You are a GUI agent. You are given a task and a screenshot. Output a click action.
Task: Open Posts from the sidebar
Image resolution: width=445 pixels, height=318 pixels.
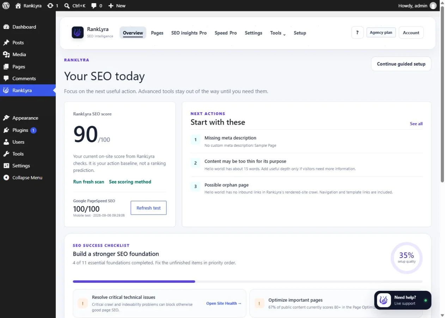(x=28, y=42)
